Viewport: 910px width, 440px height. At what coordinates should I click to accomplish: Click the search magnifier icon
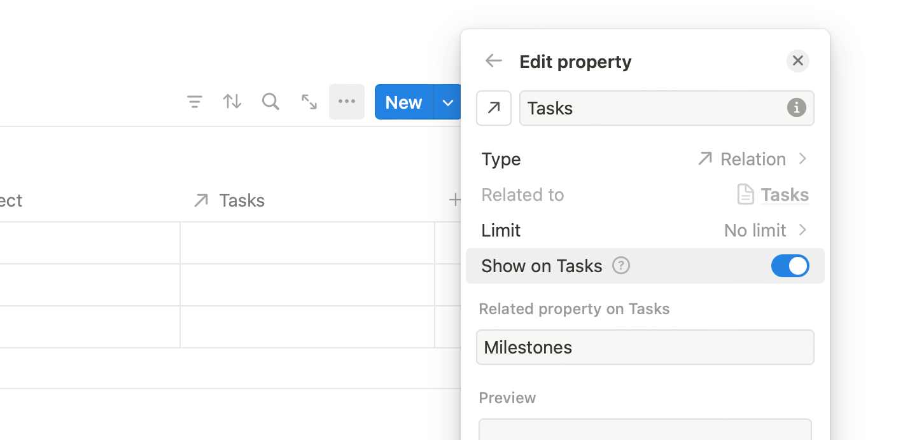point(270,102)
